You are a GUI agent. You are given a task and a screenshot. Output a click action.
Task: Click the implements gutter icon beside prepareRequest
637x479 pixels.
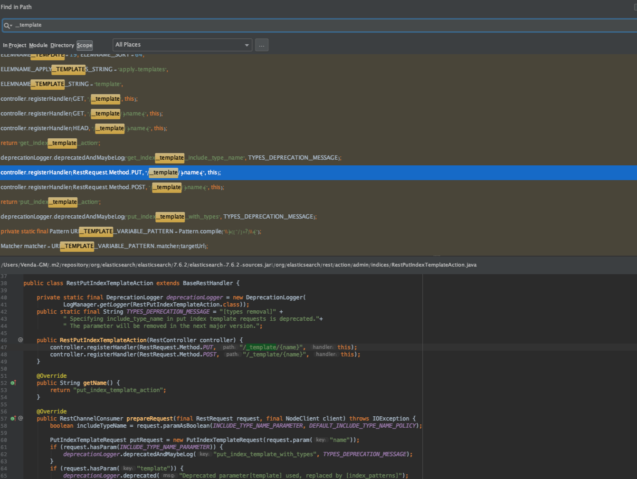[x=13, y=419]
